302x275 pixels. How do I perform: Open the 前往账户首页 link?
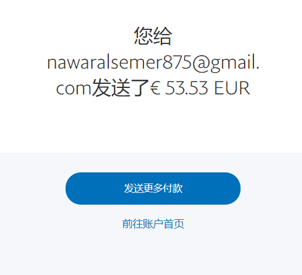pos(153,224)
